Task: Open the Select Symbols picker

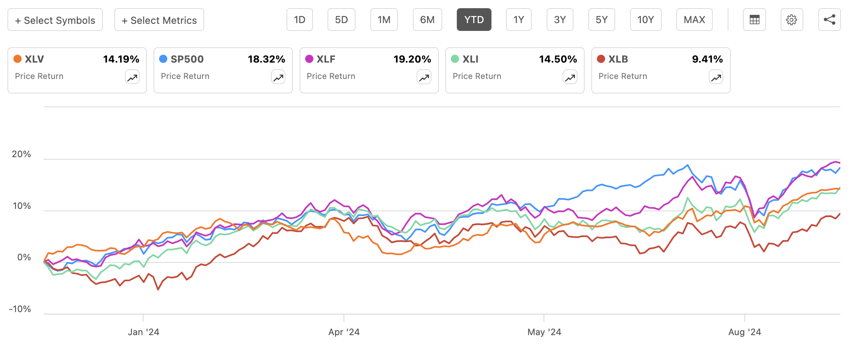Action: coord(55,20)
